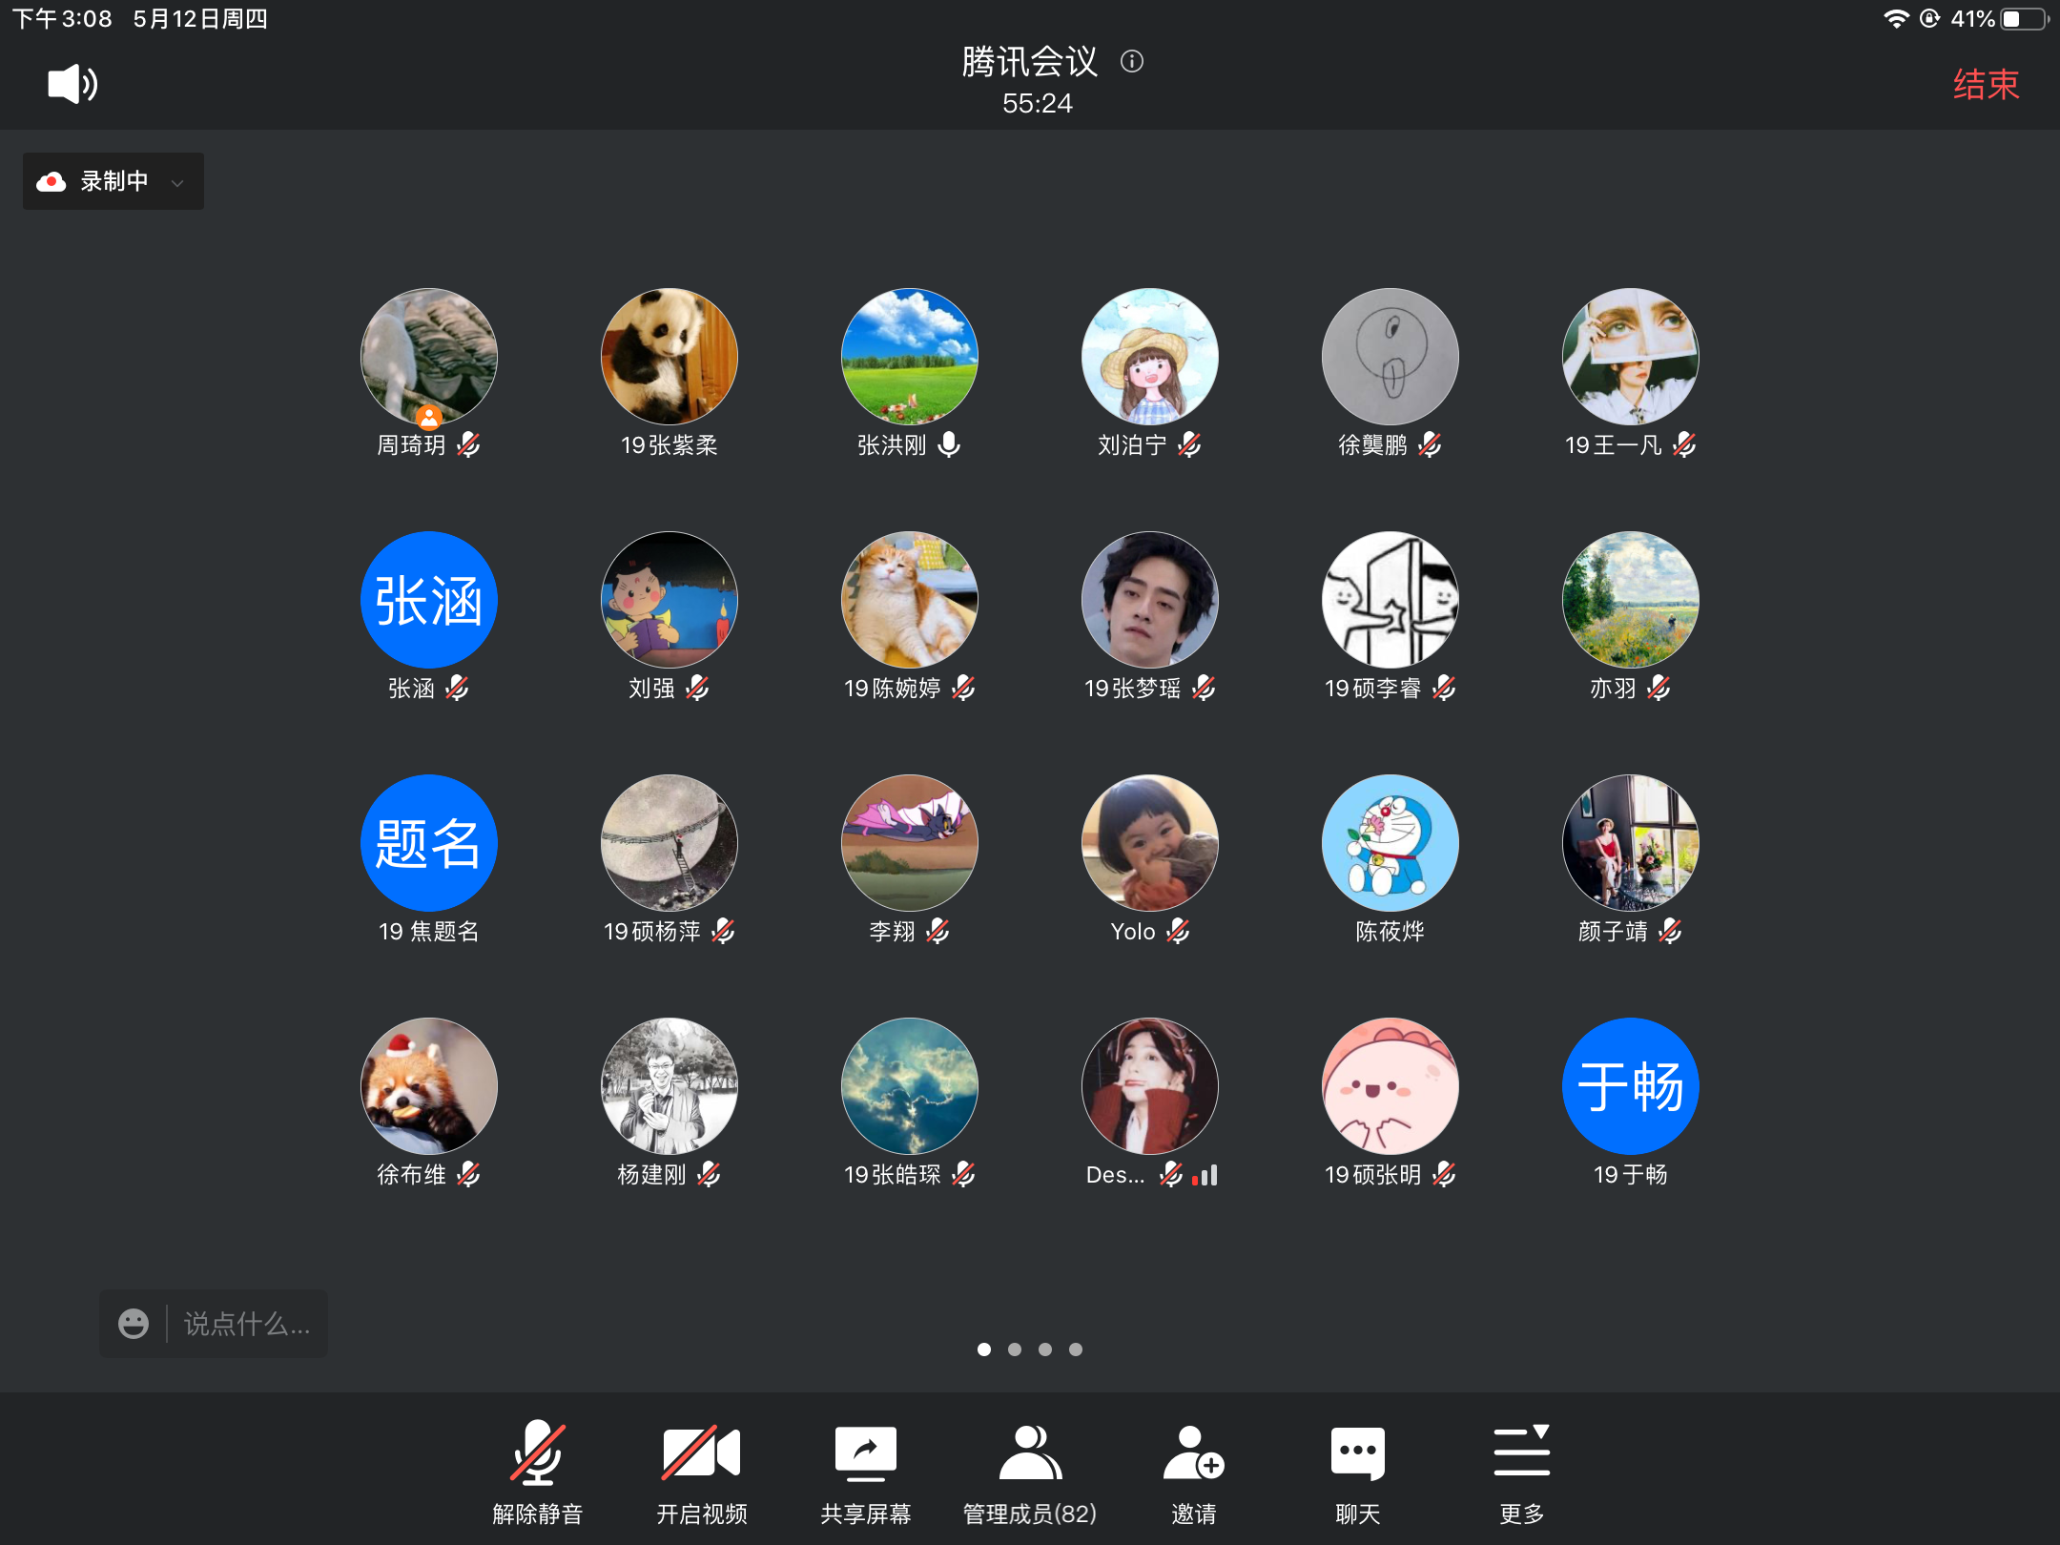Click the emoji smiley icon
Image resolution: width=2060 pixels, height=1545 pixels.
(134, 1324)
